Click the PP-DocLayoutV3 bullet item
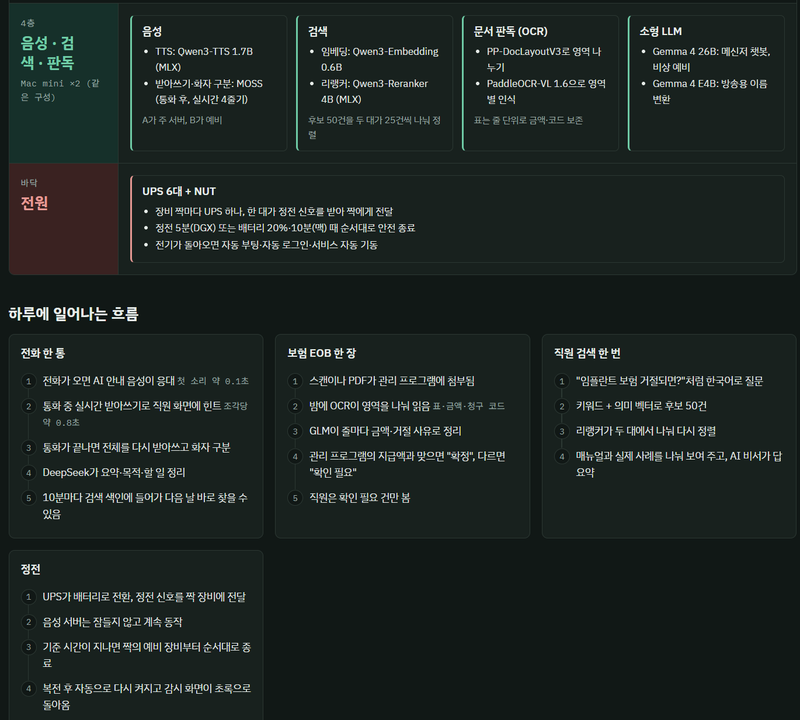The width and height of the screenshot is (800, 720). coord(544,59)
